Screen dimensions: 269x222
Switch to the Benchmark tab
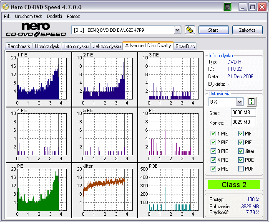[19, 46]
